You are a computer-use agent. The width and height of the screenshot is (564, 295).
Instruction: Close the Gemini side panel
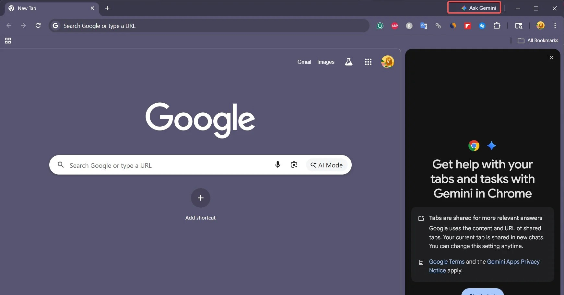coord(551,57)
